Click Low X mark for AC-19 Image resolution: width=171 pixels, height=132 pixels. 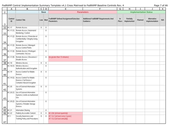pos(41,72)
